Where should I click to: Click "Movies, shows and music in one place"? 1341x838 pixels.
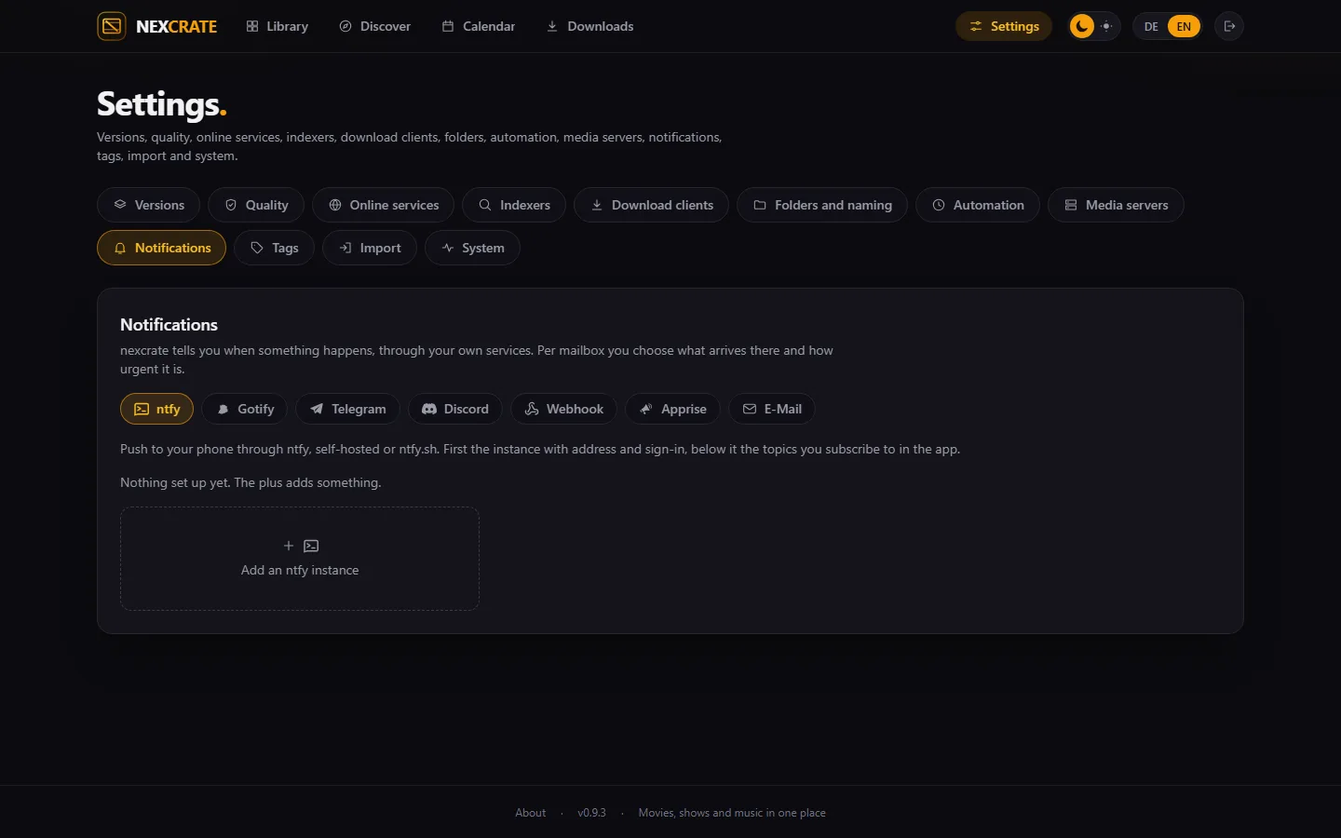point(732,813)
